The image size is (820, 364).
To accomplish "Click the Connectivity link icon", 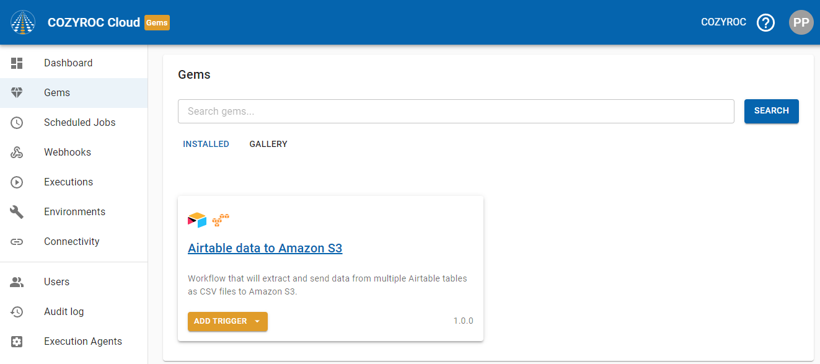I will pyautogui.click(x=17, y=242).
